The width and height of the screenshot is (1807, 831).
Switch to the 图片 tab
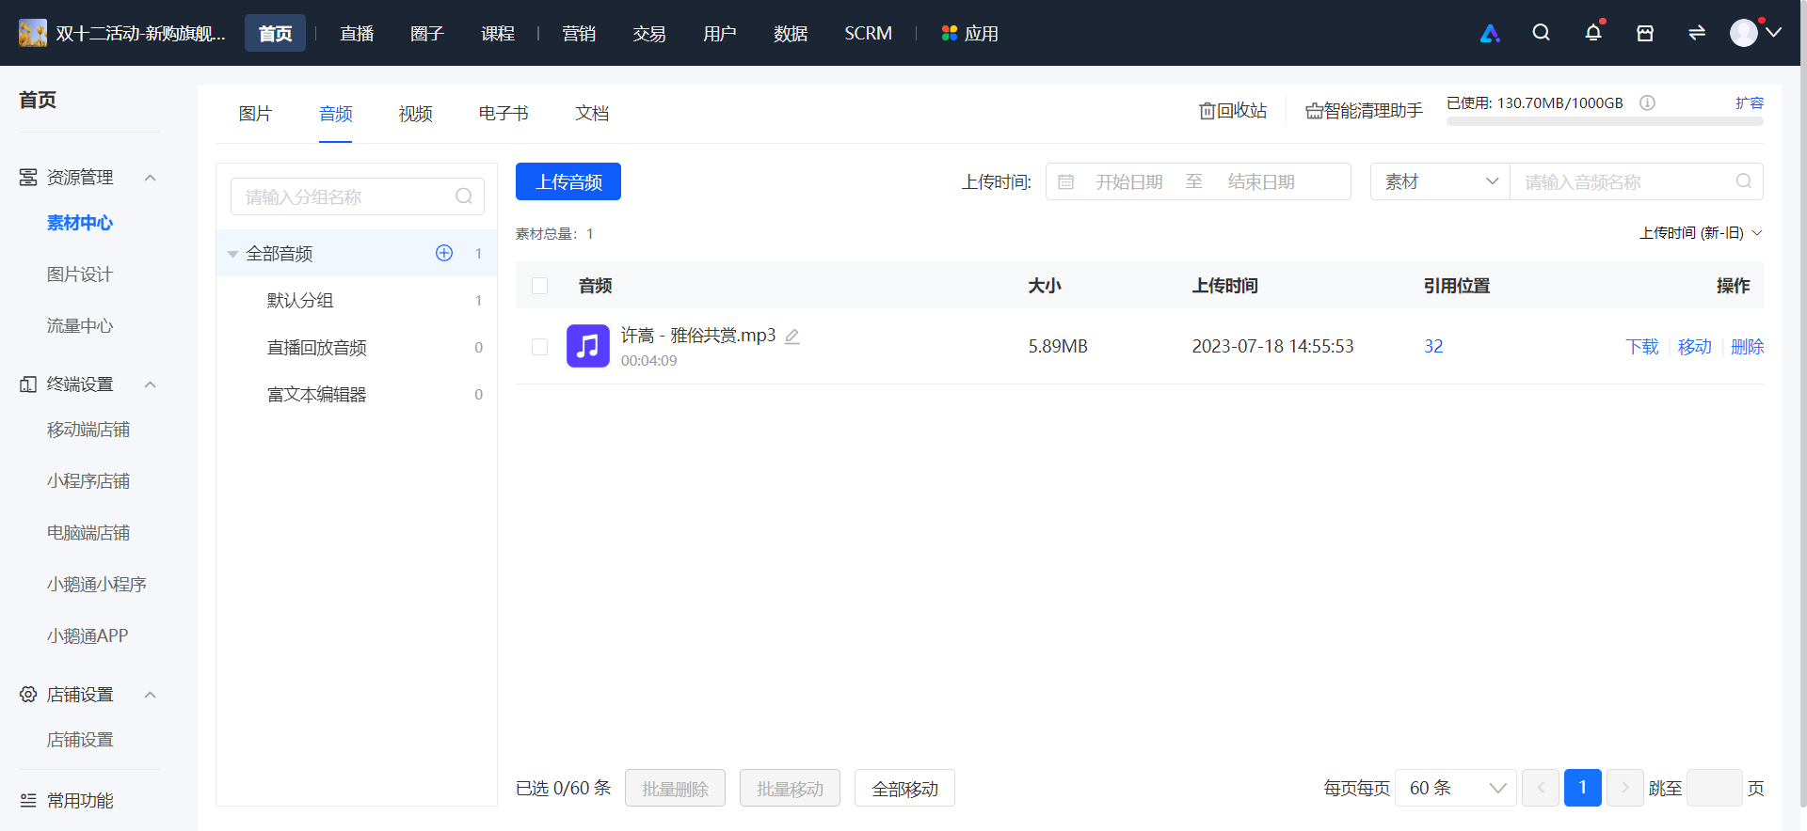coord(255,114)
